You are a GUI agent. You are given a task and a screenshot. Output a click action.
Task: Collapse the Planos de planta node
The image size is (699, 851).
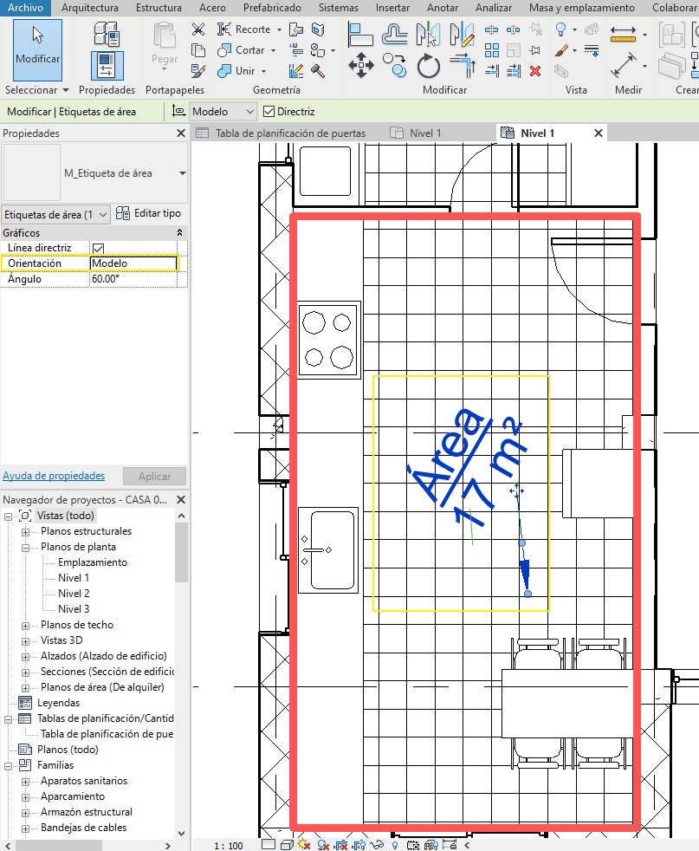[x=26, y=547]
